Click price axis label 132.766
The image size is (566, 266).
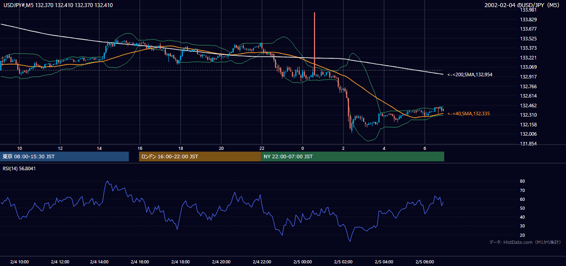click(528, 86)
